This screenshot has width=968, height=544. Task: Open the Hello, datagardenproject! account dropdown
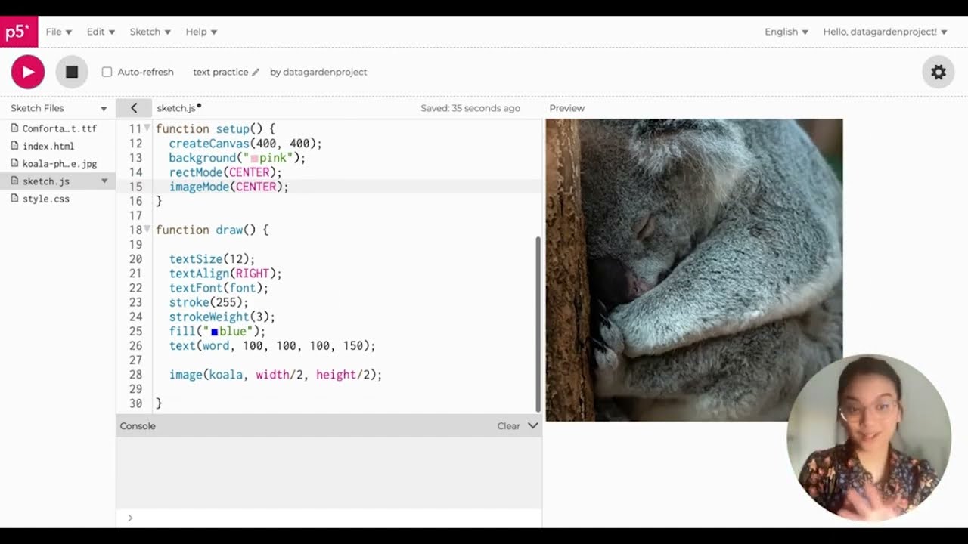pos(885,32)
